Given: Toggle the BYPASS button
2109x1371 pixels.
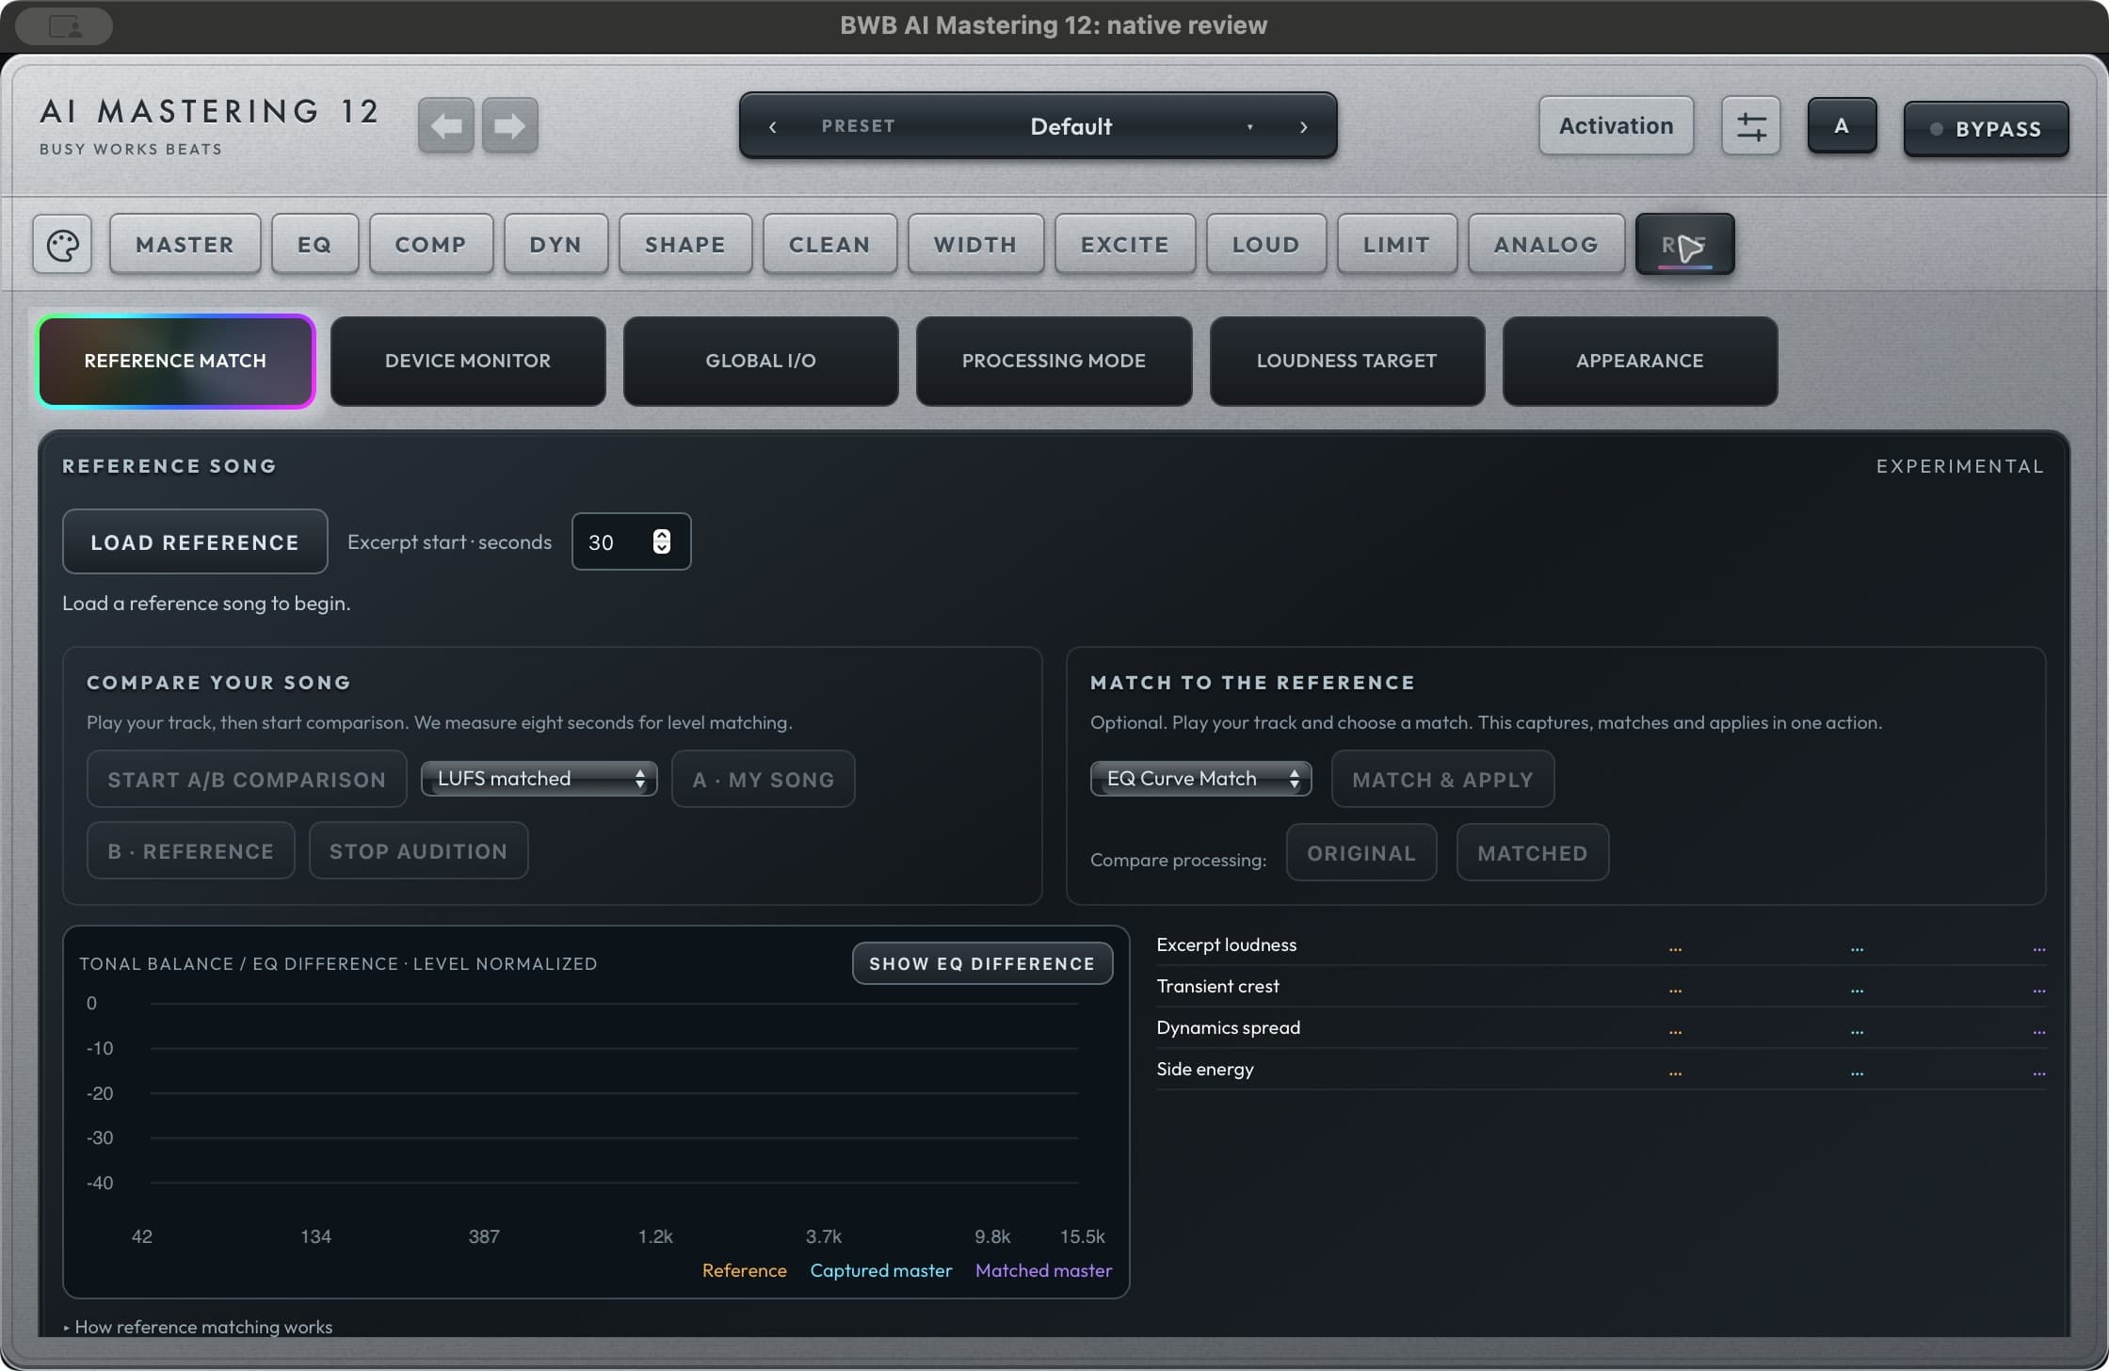Looking at the screenshot, I should coord(1986,129).
